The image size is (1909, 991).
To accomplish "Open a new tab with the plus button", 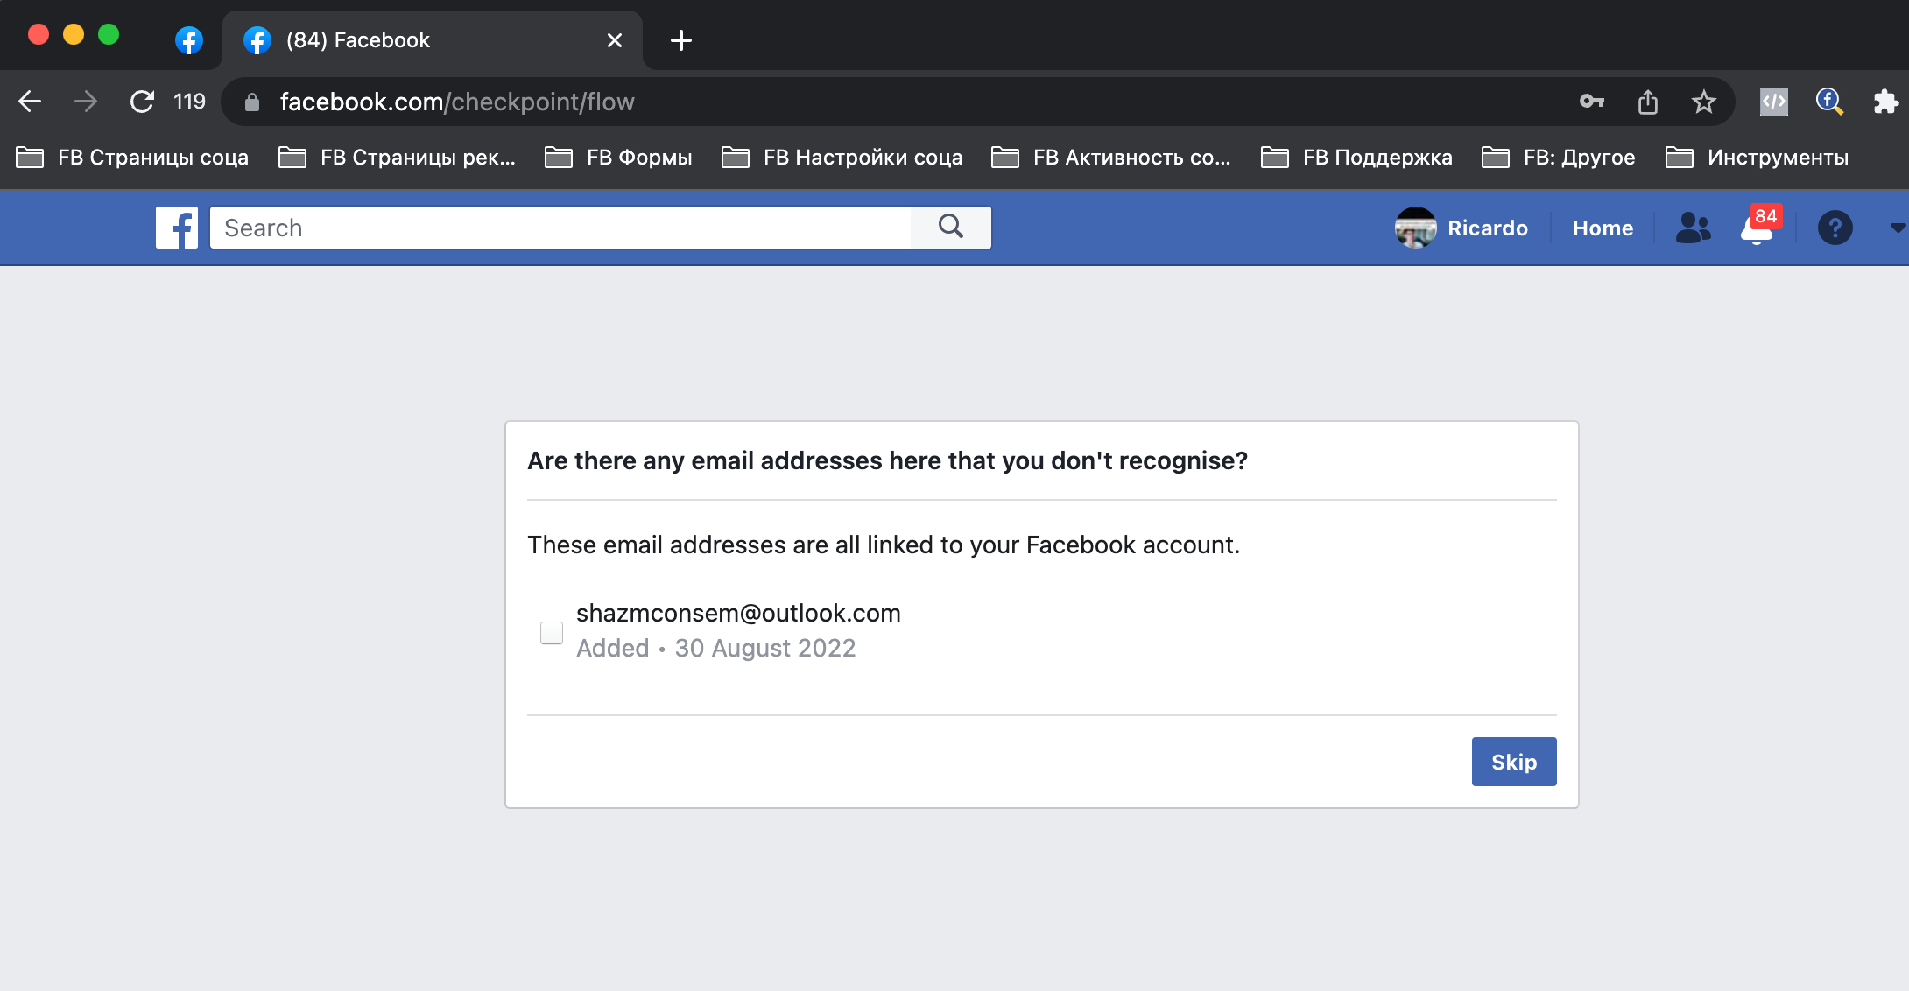I will click(680, 40).
